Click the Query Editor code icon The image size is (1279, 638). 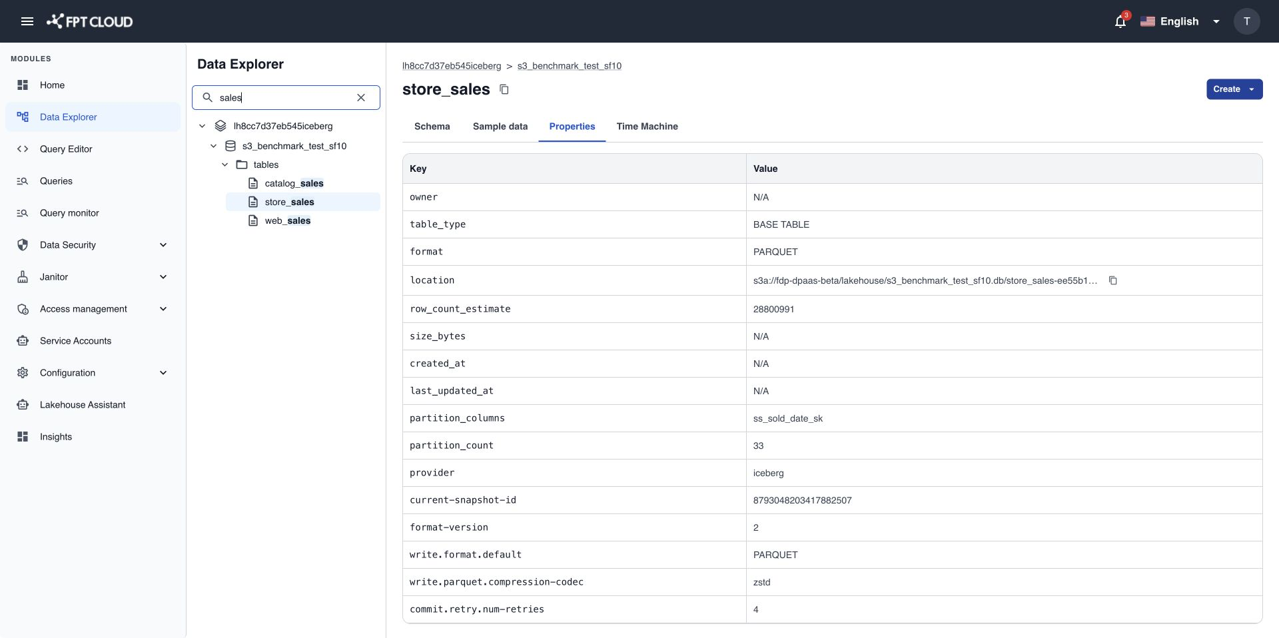point(23,149)
